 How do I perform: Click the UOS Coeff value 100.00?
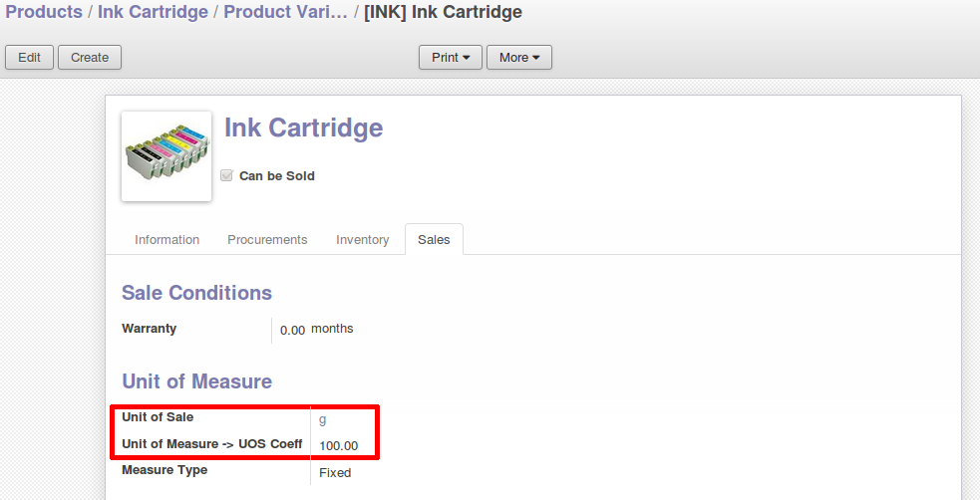coord(339,446)
